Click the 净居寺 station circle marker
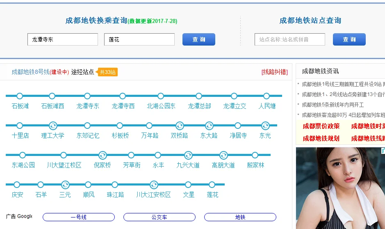Viewport: 385px width, 229px height. pos(238,126)
